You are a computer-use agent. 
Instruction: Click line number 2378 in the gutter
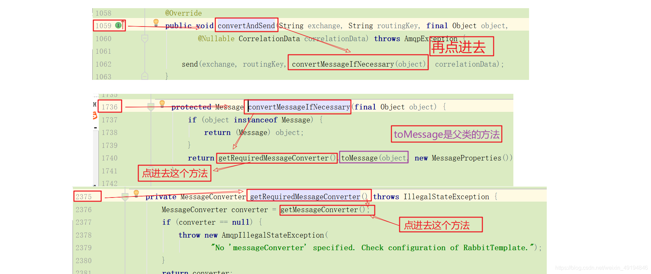pos(83,235)
